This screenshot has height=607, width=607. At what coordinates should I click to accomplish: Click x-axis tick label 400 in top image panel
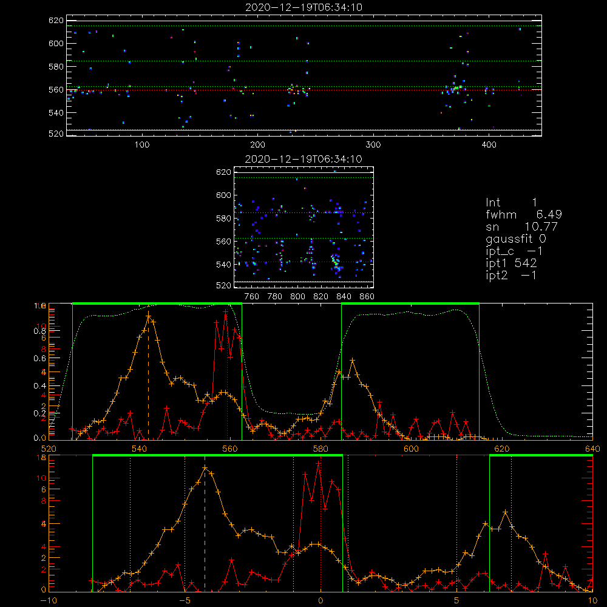pos(489,145)
